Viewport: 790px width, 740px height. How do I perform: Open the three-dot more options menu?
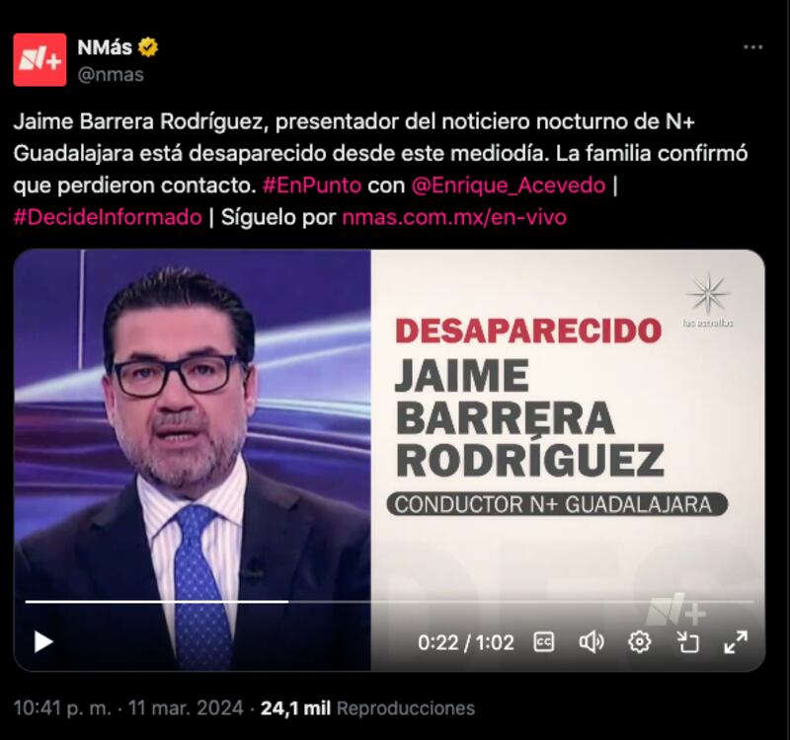tap(752, 47)
